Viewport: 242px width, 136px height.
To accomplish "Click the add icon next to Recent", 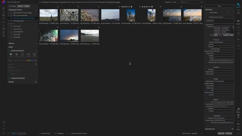I will [x=36, y=82].
